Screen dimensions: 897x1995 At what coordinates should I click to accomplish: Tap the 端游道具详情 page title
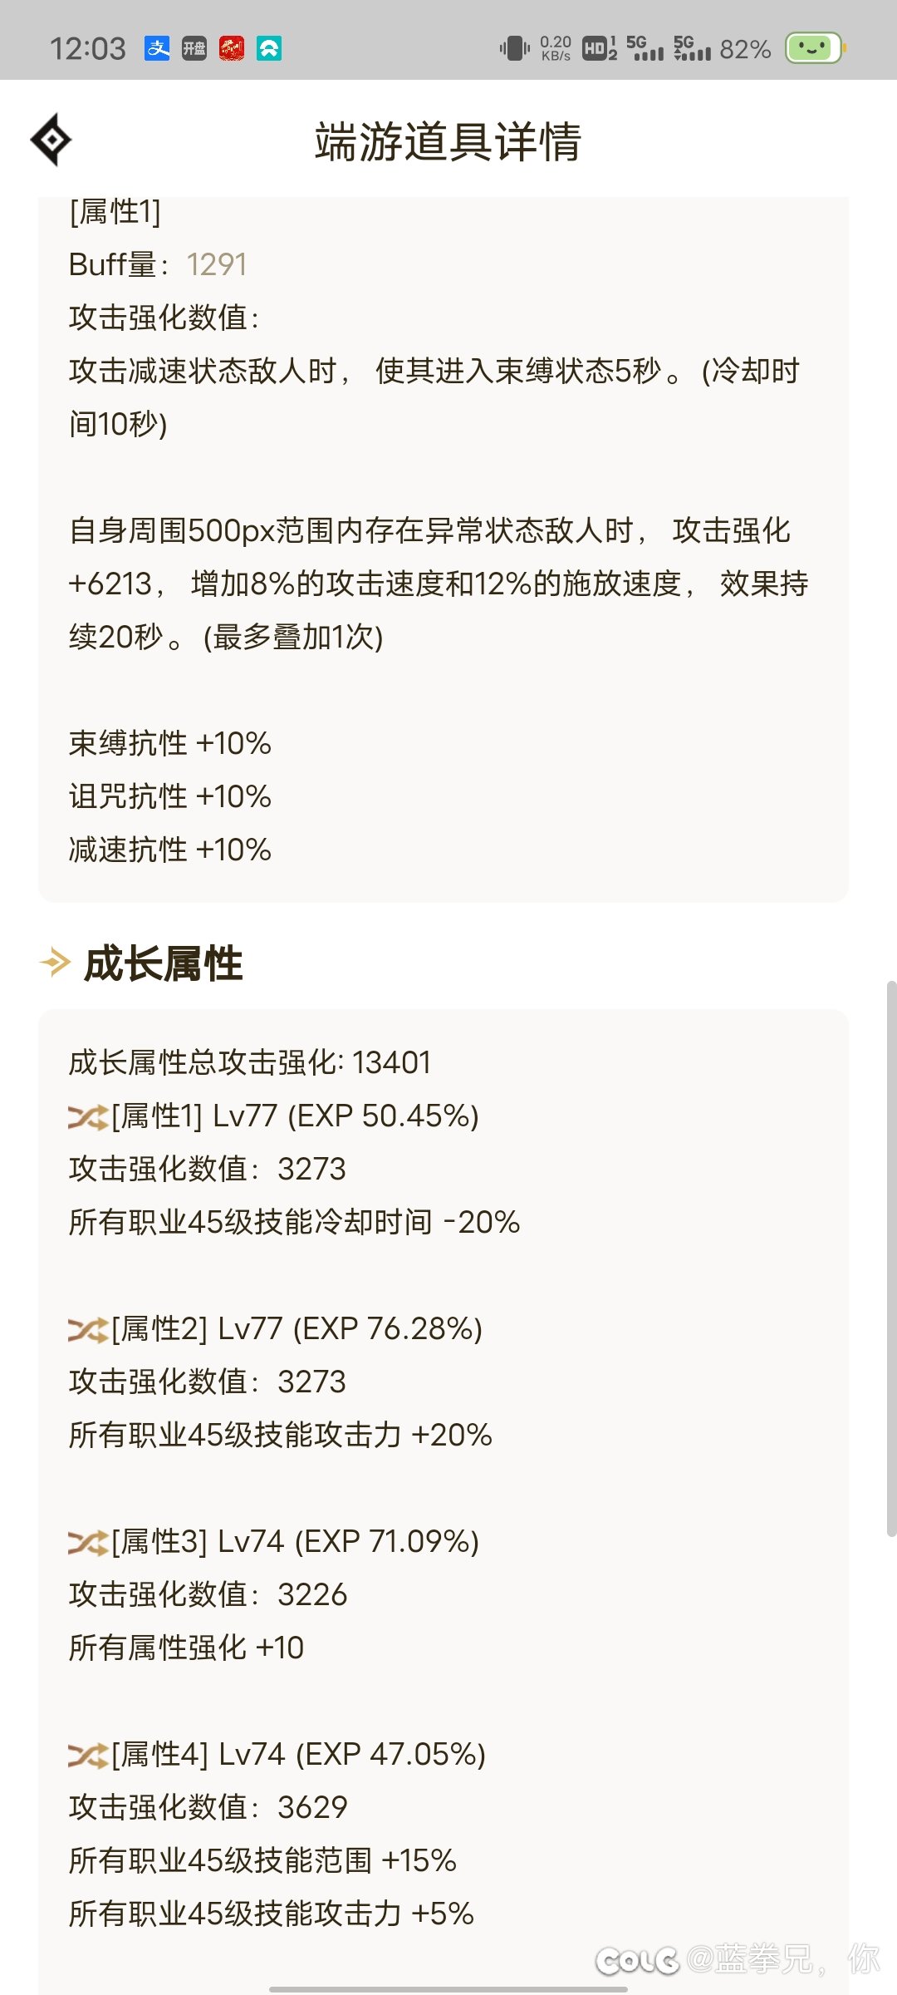pos(448,141)
